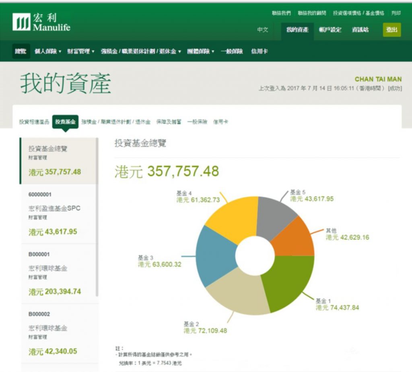Viewport: 412px width, 372px height.
Task: Select the 投資基金 asset tab
Action: [x=65, y=122]
